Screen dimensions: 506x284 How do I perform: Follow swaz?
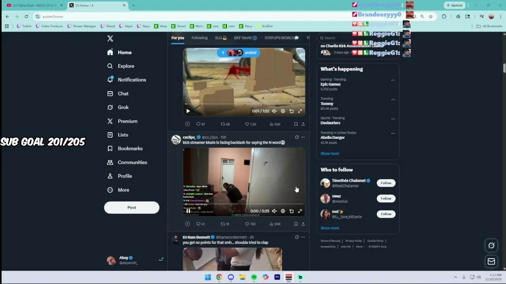point(386,198)
